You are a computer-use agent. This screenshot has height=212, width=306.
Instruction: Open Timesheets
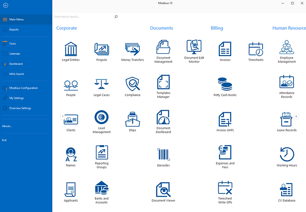tap(256, 52)
